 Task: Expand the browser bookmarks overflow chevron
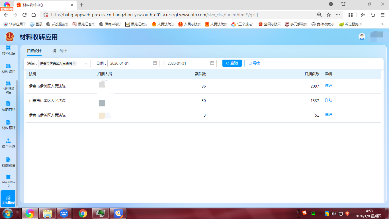(x=382, y=24)
